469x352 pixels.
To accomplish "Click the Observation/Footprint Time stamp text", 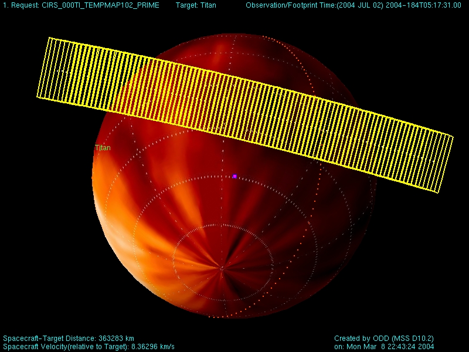I will (354, 5).
